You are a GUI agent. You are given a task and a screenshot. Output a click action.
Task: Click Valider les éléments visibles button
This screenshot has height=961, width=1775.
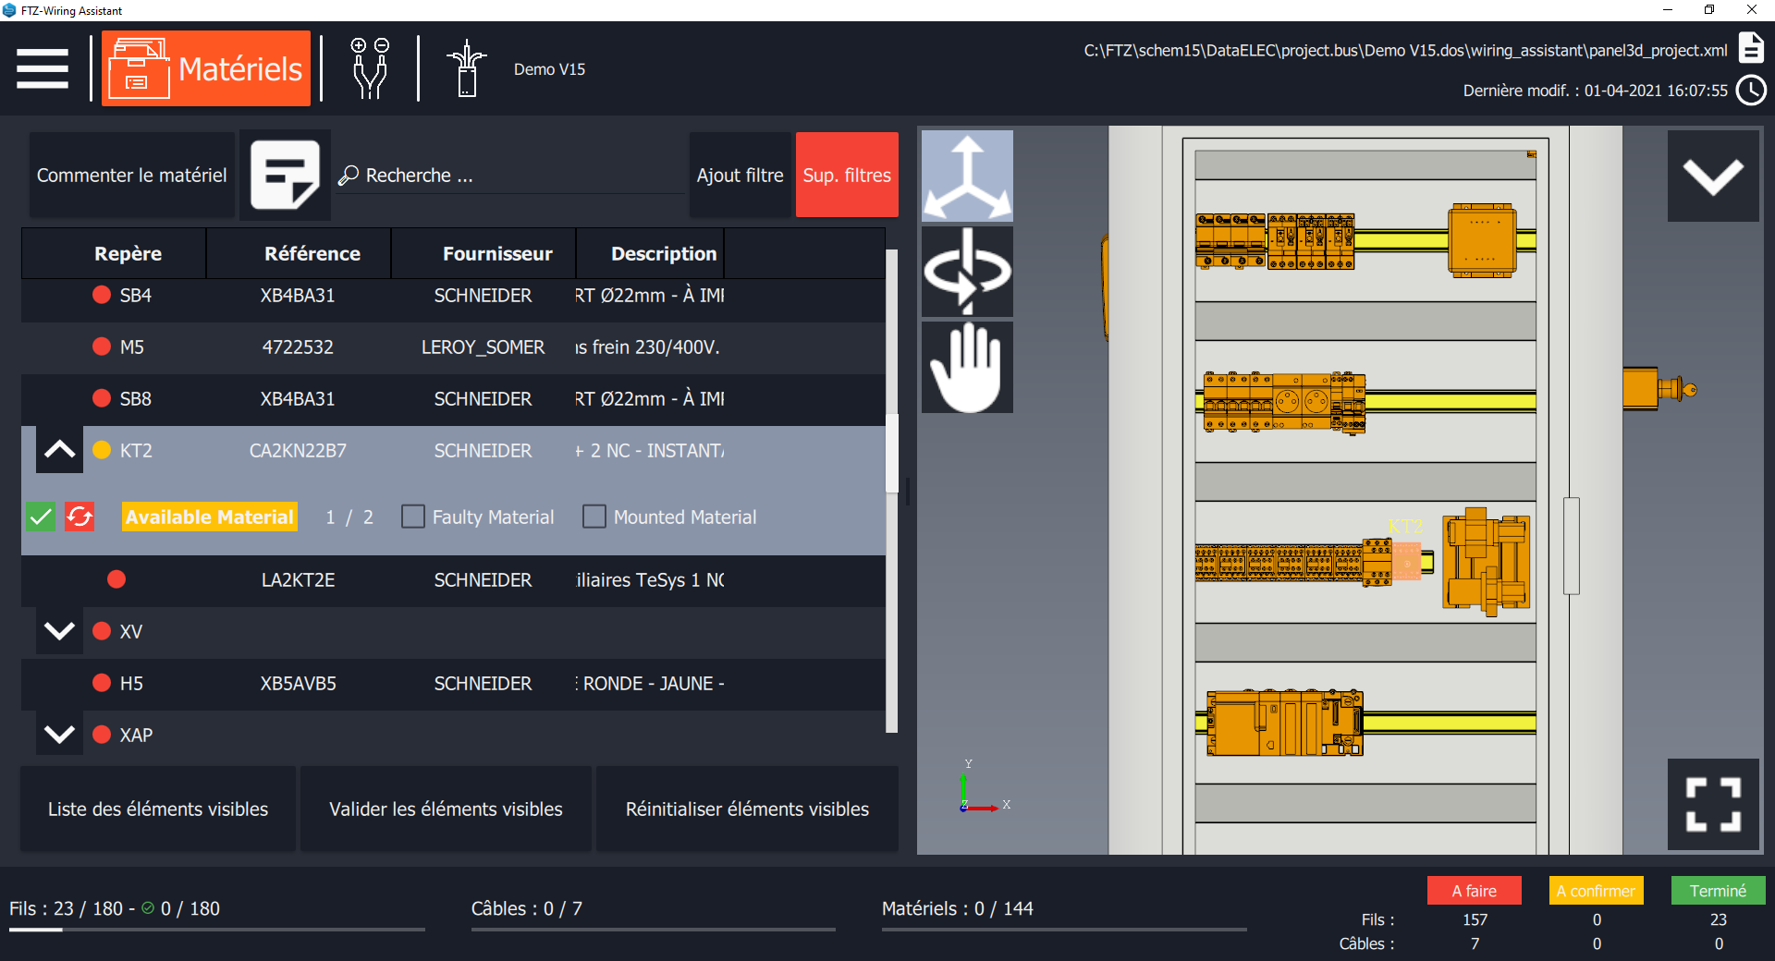[445, 809]
